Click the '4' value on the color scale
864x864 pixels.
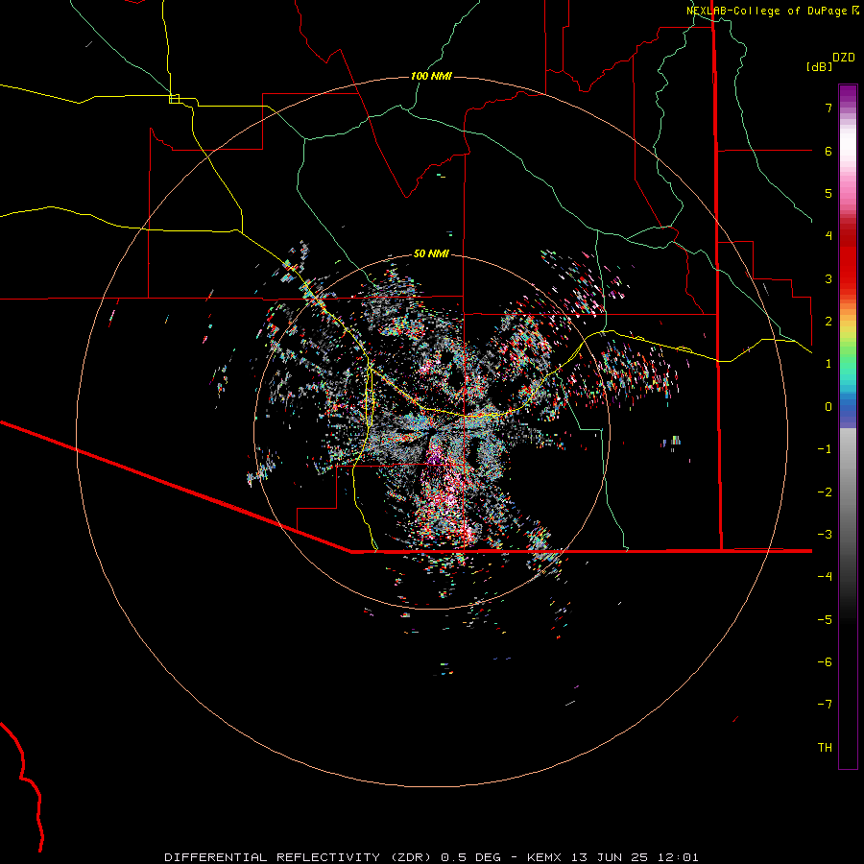pos(828,236)
